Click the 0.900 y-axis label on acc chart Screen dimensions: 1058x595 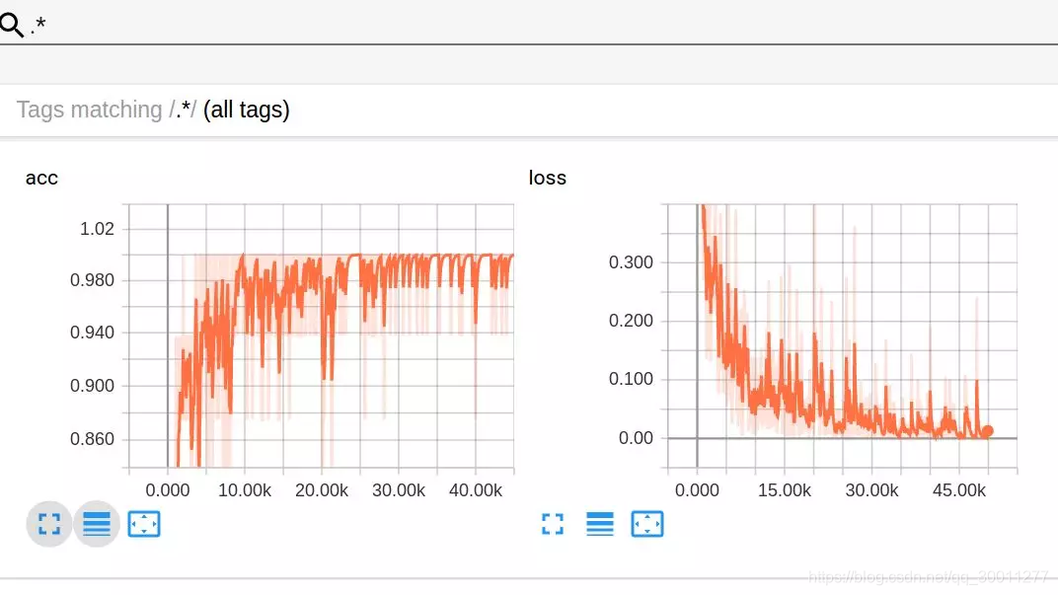pyautogui.click(x=93, y=386)
